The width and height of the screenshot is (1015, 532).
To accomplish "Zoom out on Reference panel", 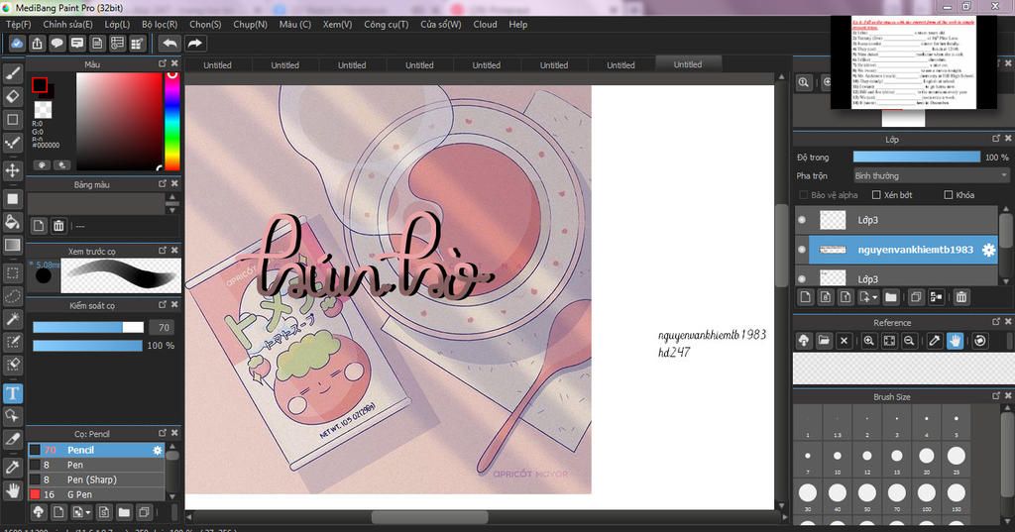I will [909, 341].
